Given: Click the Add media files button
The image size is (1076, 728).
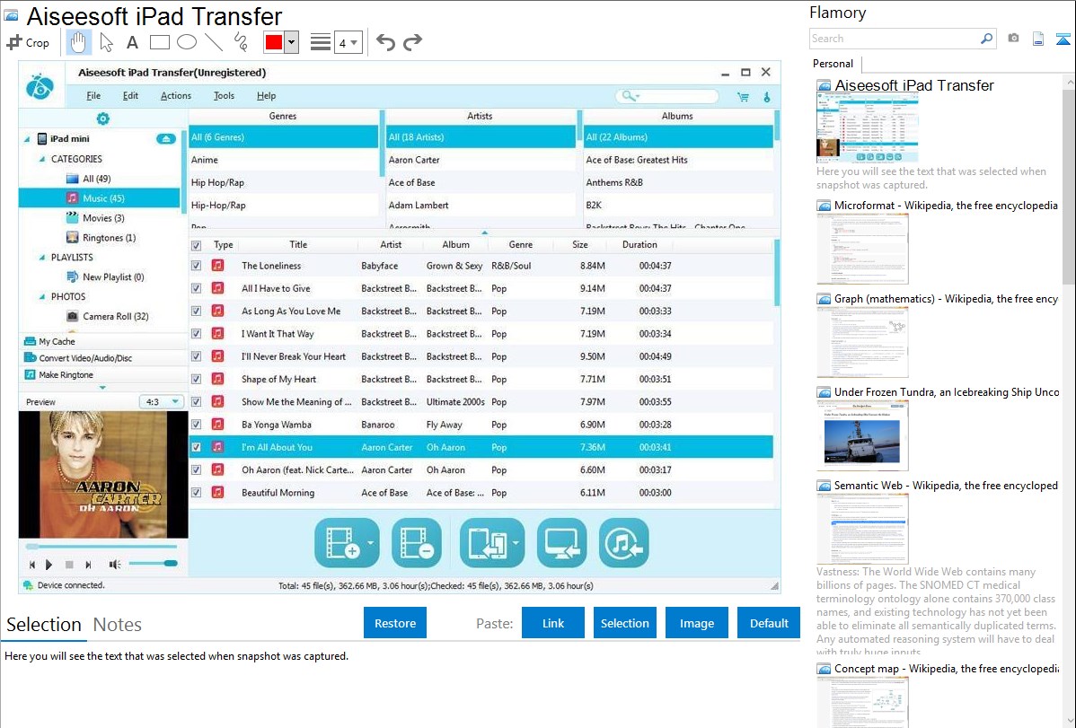Looking at the screenshot, I should click(x=341, y=543).
